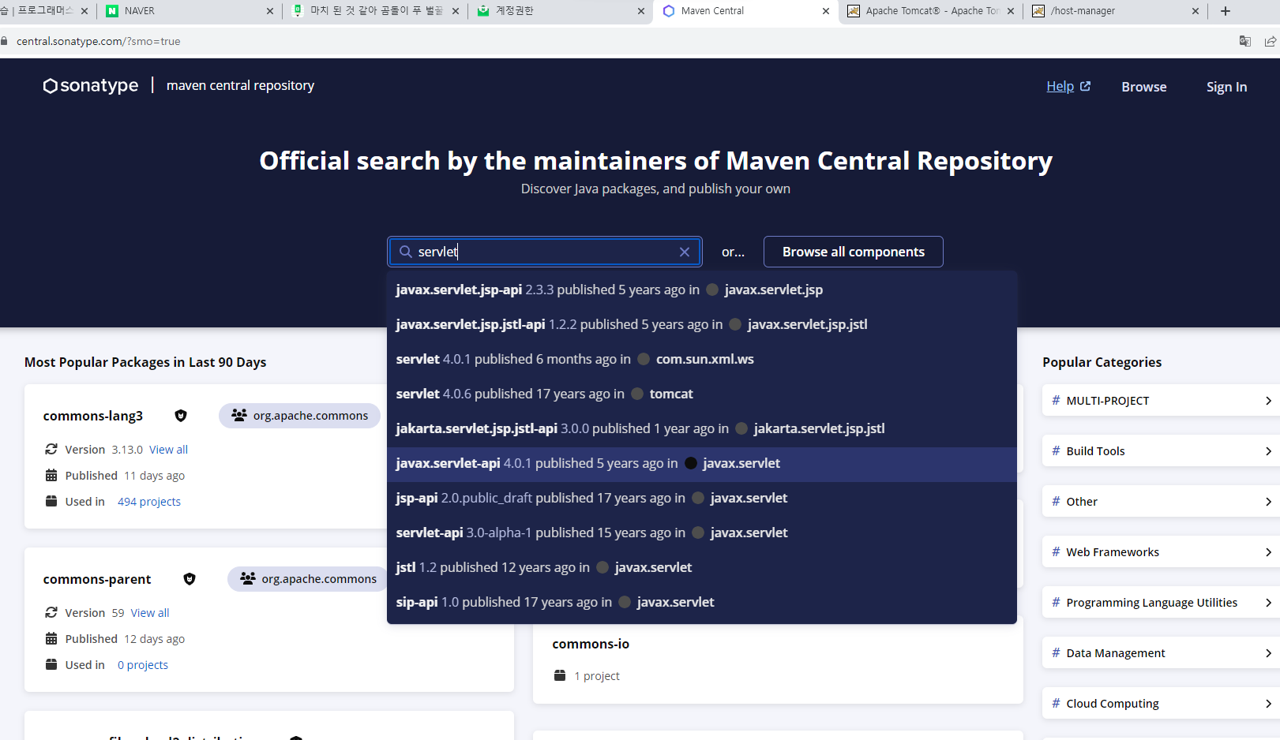
Task: Click the calendar icon beside Published 12 days ago
Action: tap(51, 638)
